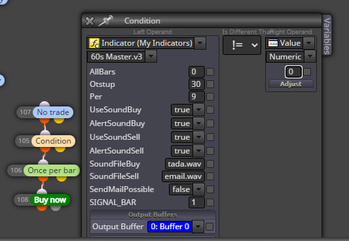Click gray output connector under Buy now
The width and height of the screenshot is (349, 241).
point(56,208)
